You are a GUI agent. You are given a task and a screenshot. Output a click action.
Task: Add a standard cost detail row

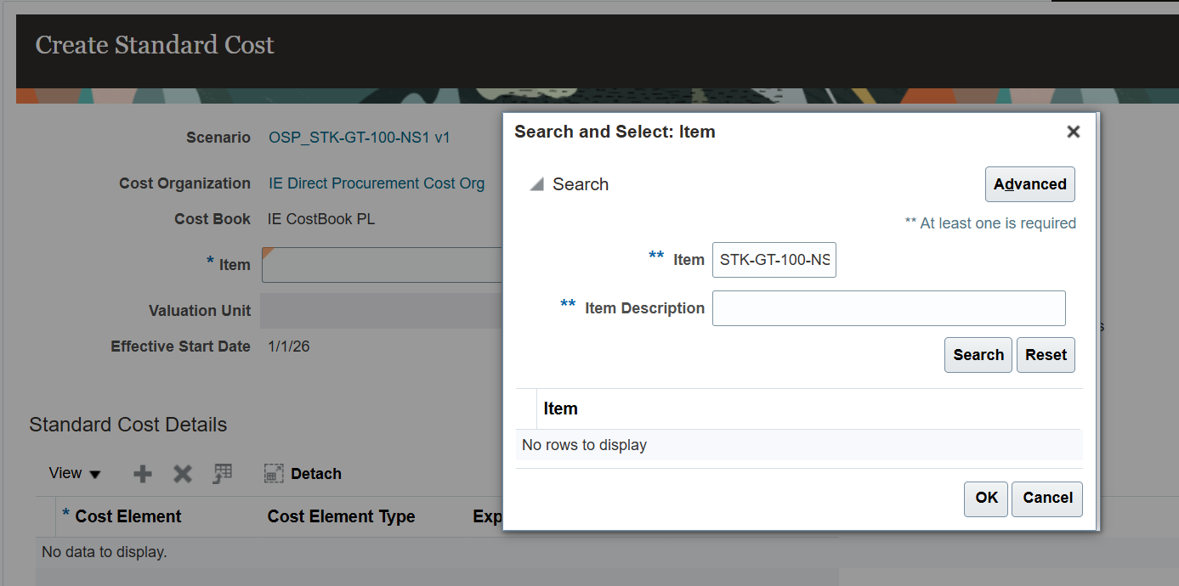(x=143, y=474)
